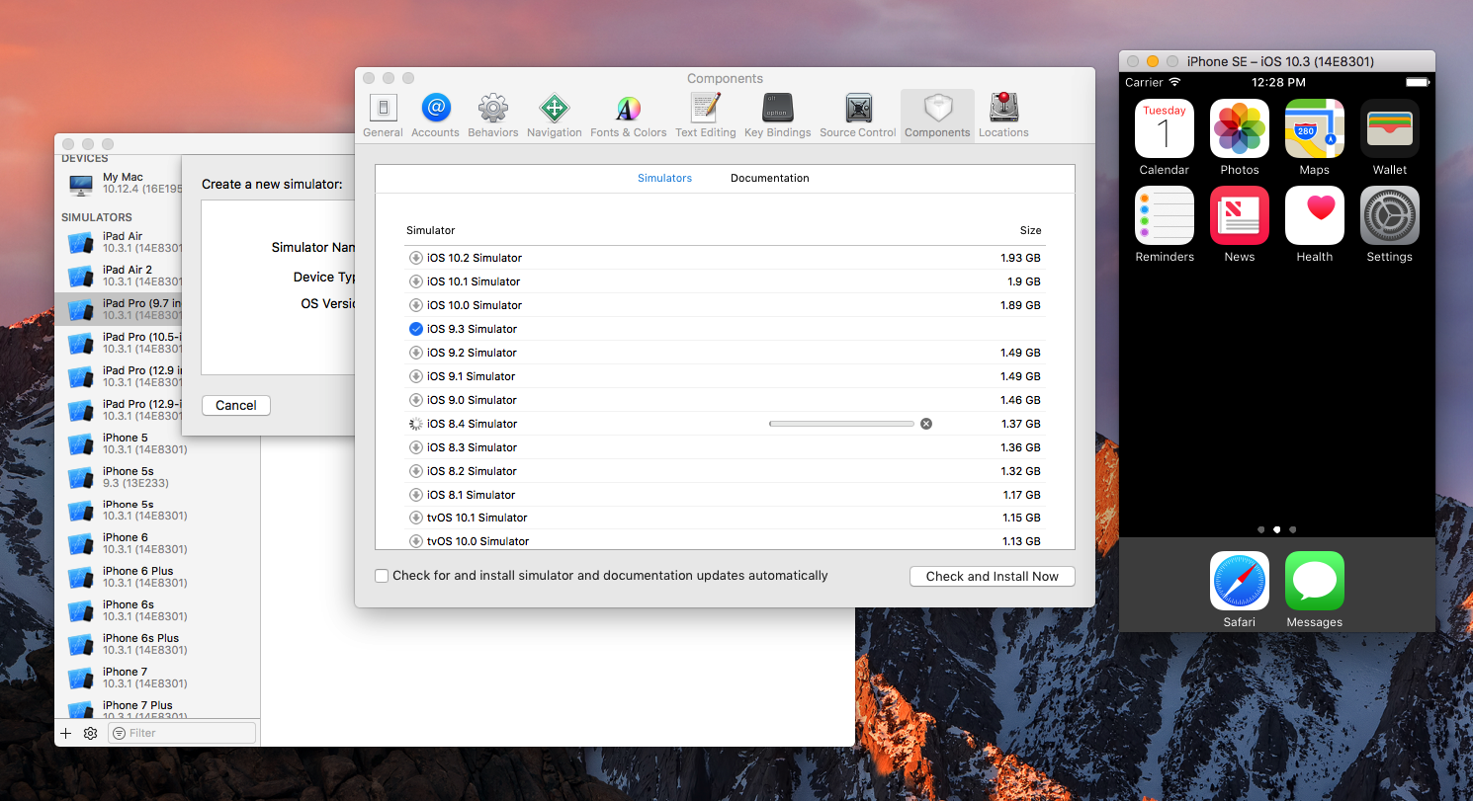The height and width of the screenshot is (801, 1473).
Task: Select iPhone 6s Plus simulator
Action: click(x=157, y=645)
